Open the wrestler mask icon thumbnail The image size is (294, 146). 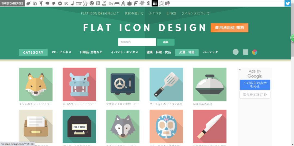pyautogui.click(x=166, y=126)
